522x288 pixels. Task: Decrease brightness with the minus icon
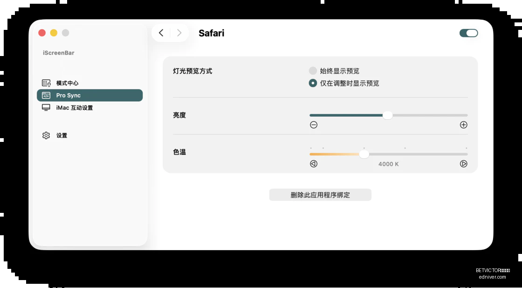[314, 125]
